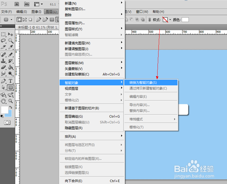Screen dimensions: 227x184
Task: Choose 隐藏图层(R) menu entry
Action: [92, 128]
